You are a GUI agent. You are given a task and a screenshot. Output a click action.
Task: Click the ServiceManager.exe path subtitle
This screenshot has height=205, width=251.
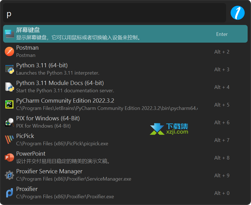click(74, 179)
